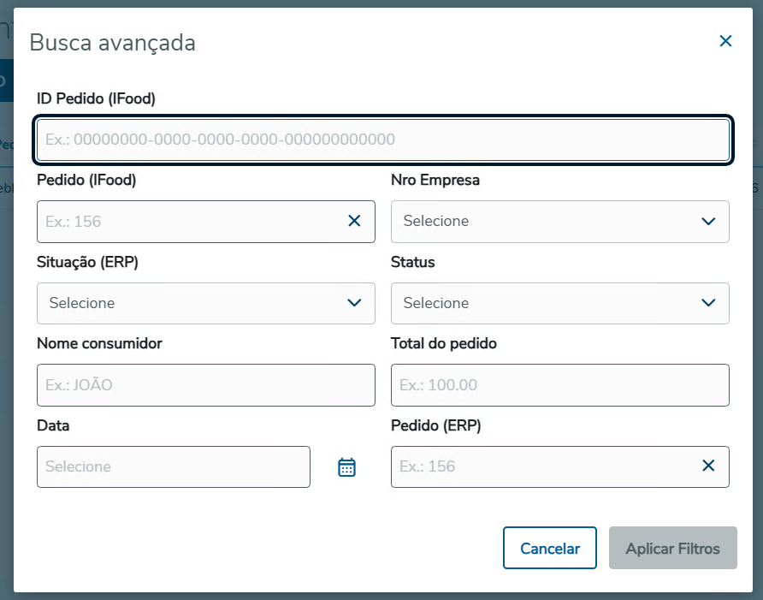Click the 'Total do pedido' label text

click(443, 343)
